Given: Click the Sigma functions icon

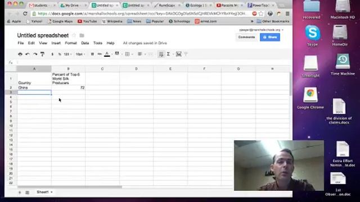Looking at the screenshot, I should click(169, 54).
